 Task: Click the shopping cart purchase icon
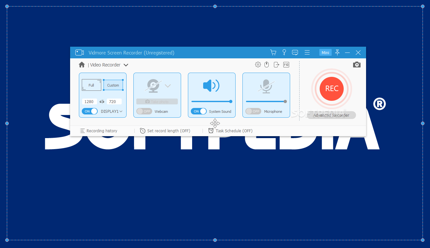pos(273,52)
